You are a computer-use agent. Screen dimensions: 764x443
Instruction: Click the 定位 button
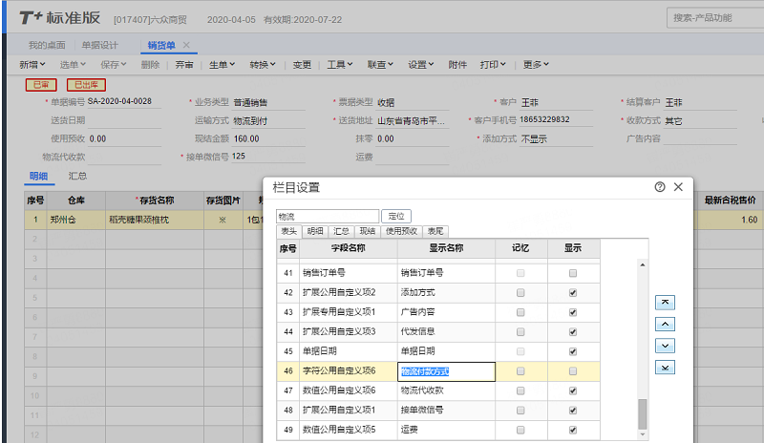tap(396, 217)
